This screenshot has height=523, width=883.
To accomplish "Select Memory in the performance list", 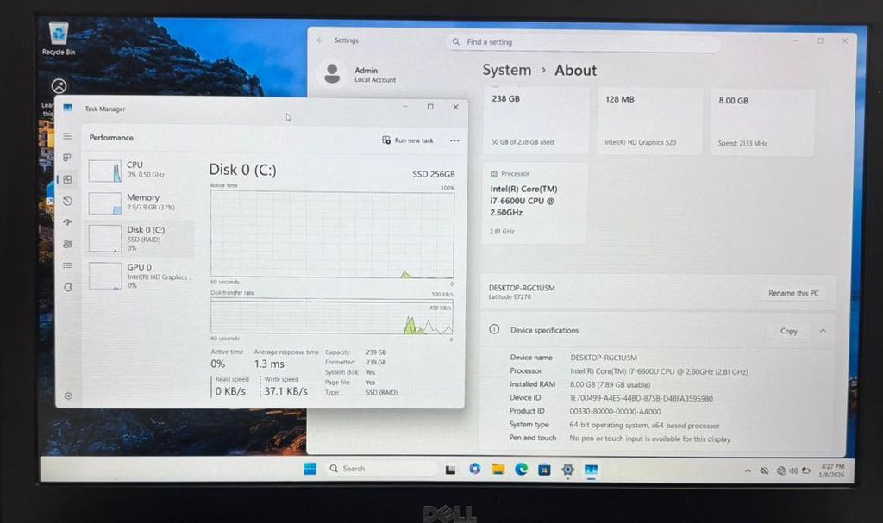I will (138, 202).
